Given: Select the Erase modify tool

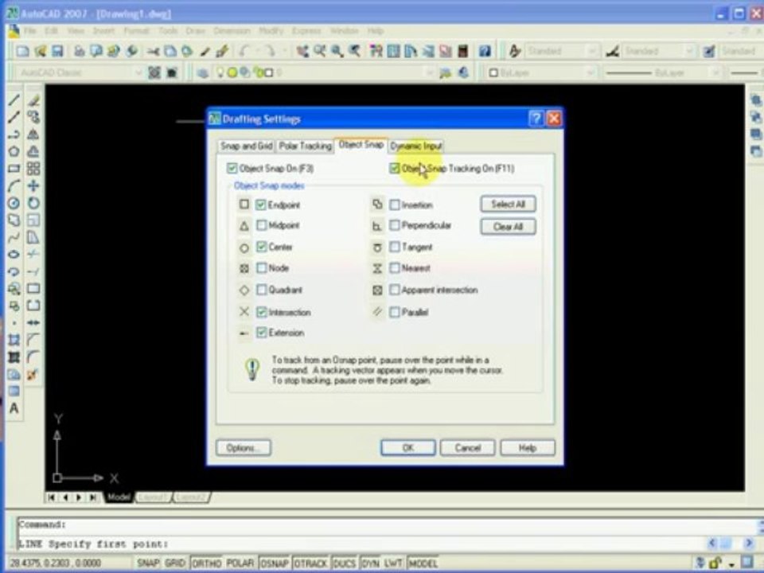Looking at the screenshot, I should pos(33,100).
